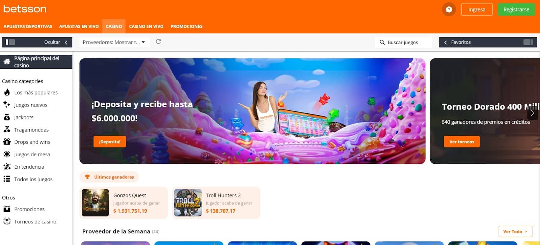Toggle the left sidebar panel layout icon
Viewport: 540px width, 245px height.
click(10, 42)
